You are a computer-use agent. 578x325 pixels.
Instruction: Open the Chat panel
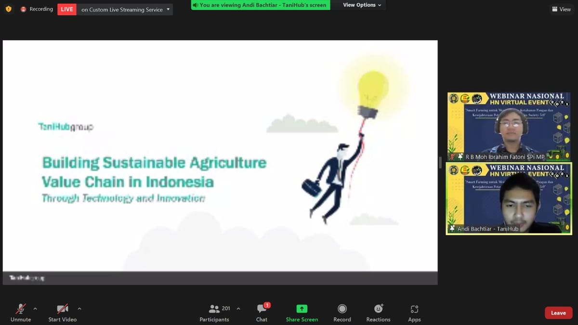262,309
